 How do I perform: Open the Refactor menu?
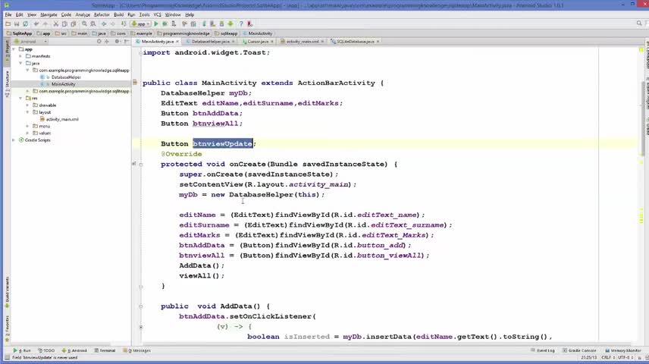click(102, 14)
